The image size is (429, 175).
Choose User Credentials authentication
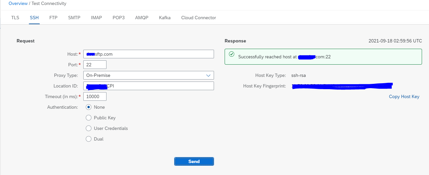(89, 128)
